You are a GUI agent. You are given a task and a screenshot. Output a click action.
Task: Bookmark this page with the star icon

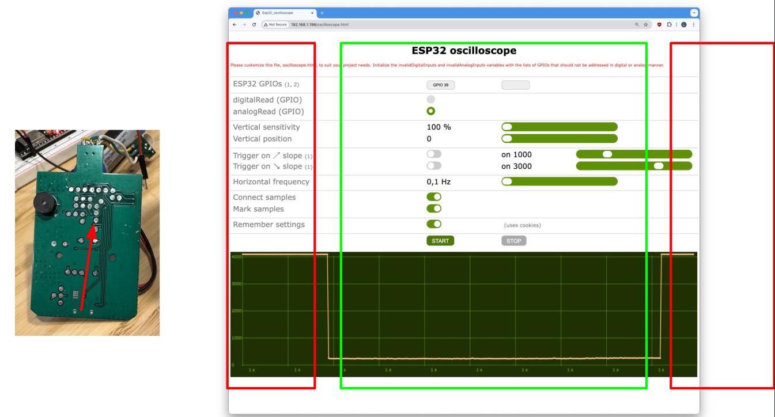647,25
